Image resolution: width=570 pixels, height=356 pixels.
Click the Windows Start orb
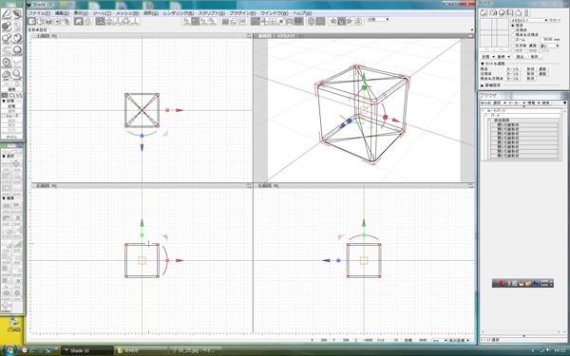(9, 350)
